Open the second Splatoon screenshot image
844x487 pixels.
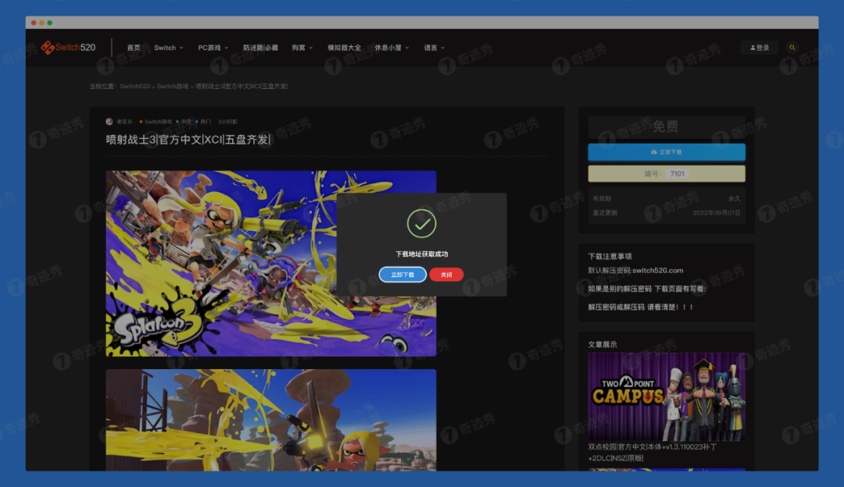270,420
